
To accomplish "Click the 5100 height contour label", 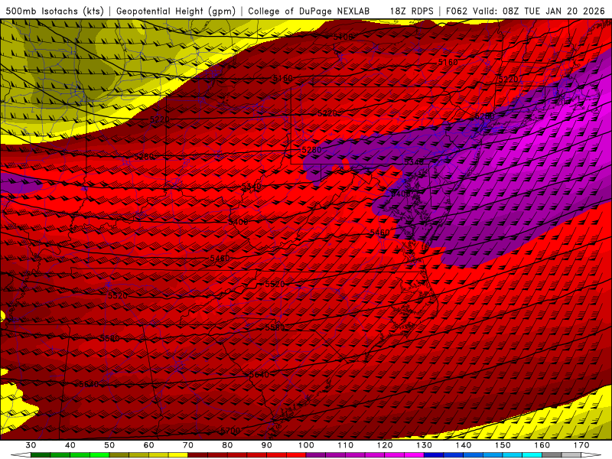I will 343,37.
